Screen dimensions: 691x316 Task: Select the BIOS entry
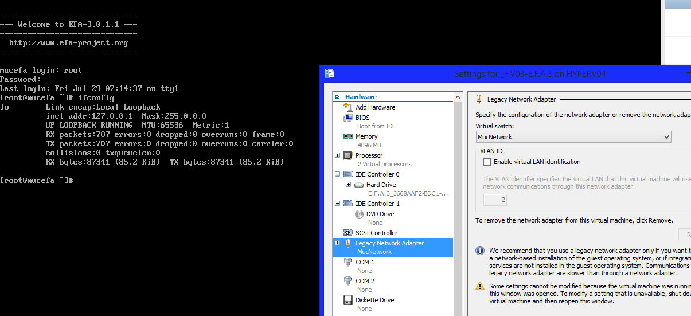click(x=362, y=118)
